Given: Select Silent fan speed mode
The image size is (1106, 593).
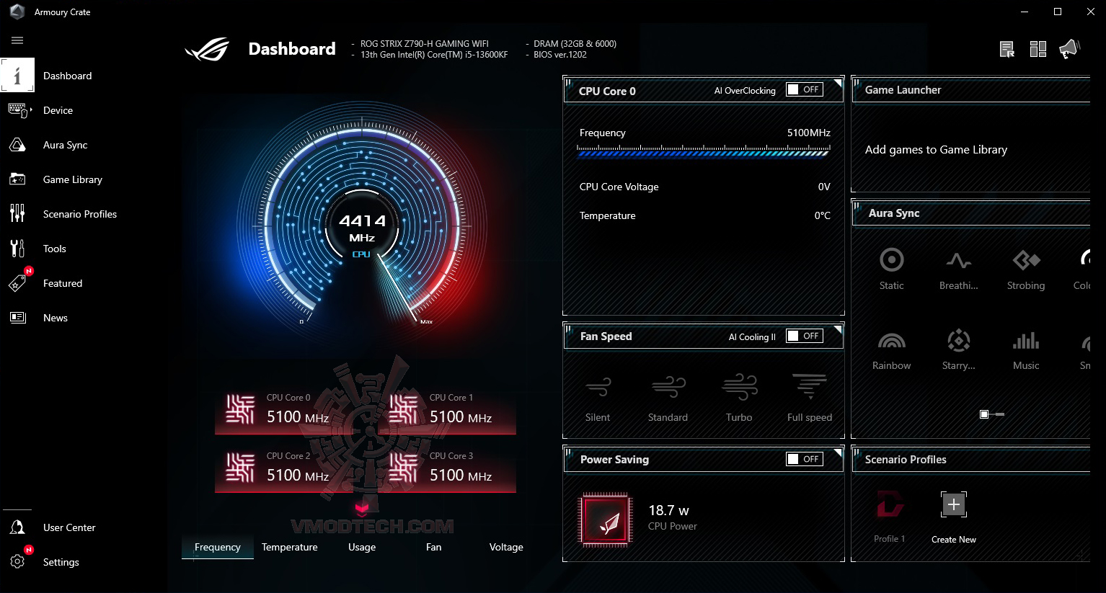Looking at the screenshot, I should (598, 398).
